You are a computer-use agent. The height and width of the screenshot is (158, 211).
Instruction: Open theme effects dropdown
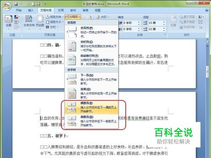(x=17, y=27)
